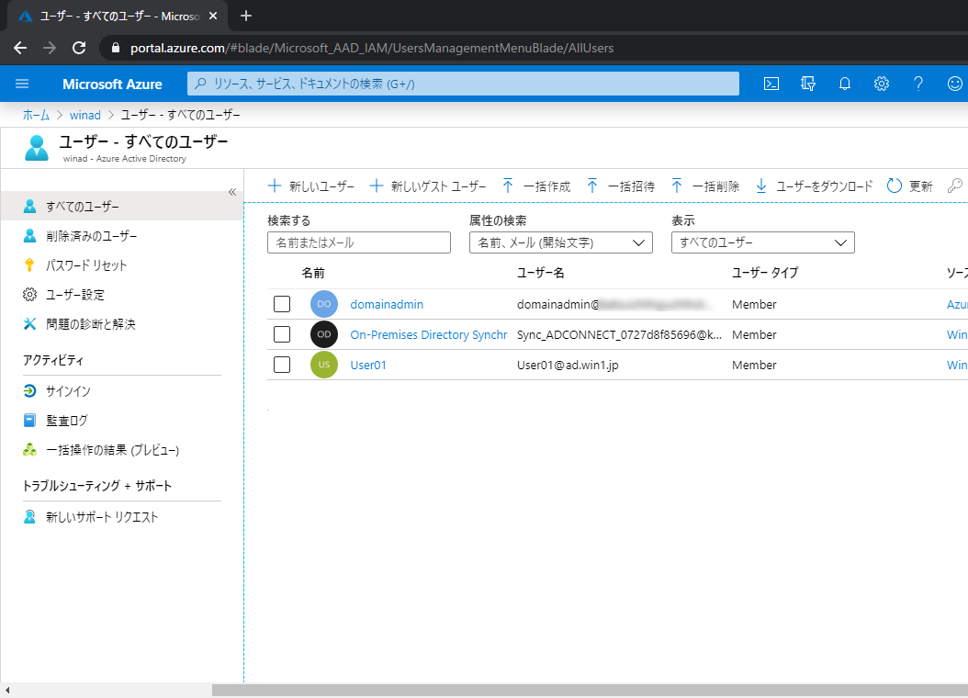Open portal settings gear
Image resolution: width=968 pixels, height=698 pixels.
(882, 84)
